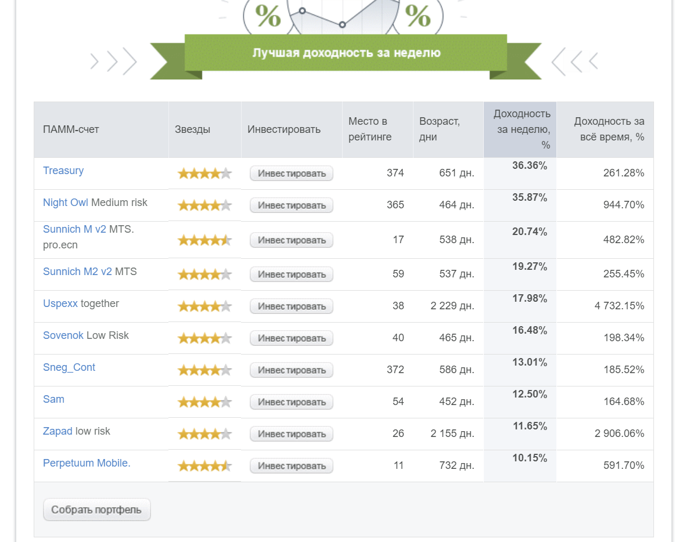Click the Собрать портфель button
The image size is (690, 542).
(97, 510)
